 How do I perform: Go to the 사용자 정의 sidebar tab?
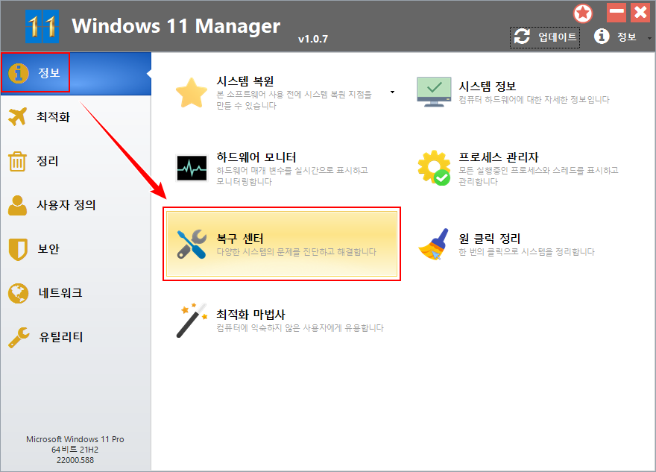point(76,205)
